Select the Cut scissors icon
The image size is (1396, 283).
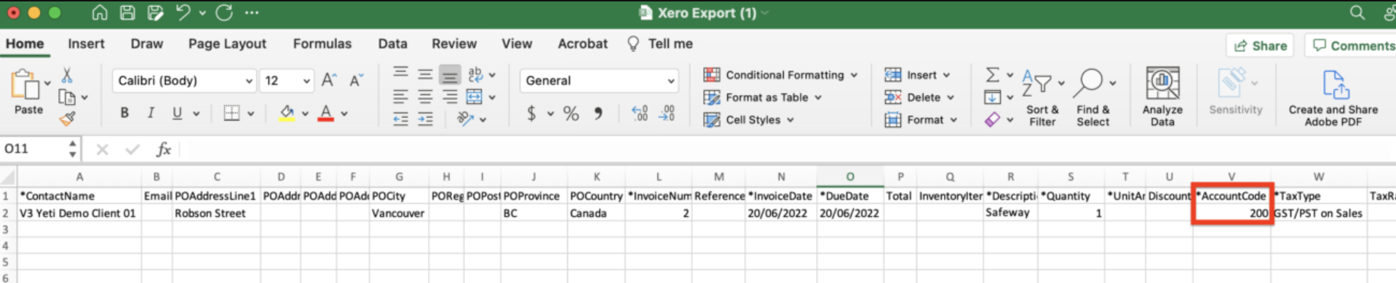[x=67, y=75]
